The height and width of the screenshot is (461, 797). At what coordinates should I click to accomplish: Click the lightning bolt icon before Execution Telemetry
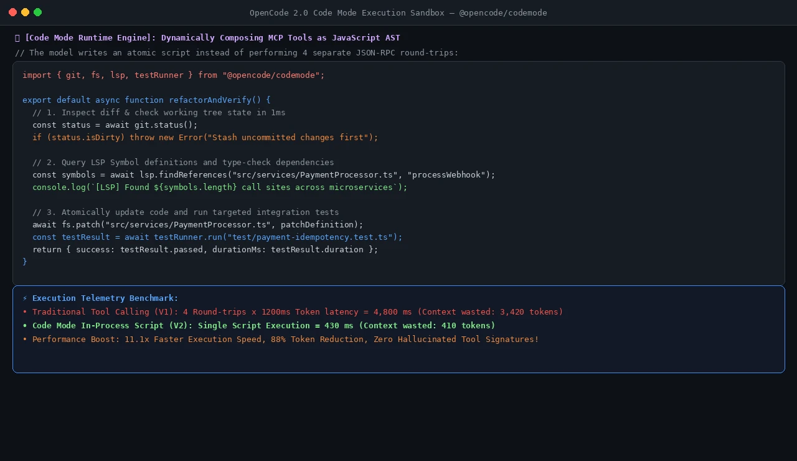click(x=25, y=298)
